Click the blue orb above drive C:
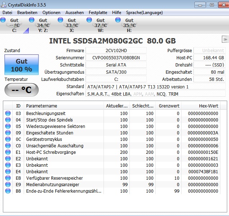 tap(3, 20)
